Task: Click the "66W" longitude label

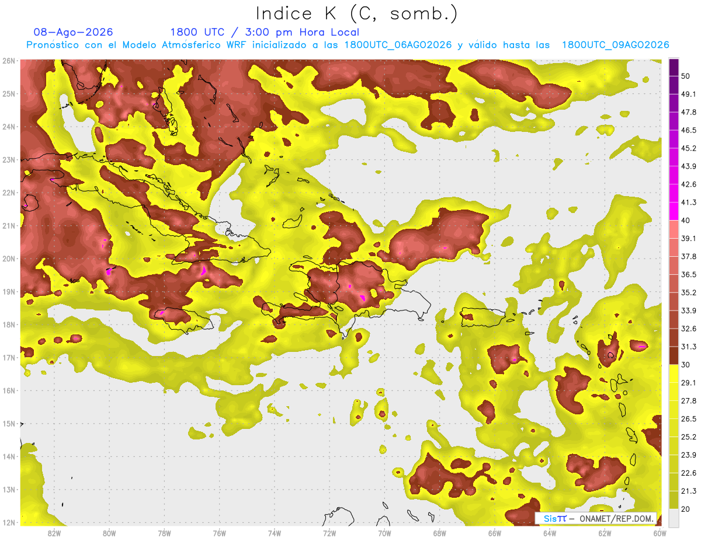Action: pyautogui.click(x=495, y=533)
